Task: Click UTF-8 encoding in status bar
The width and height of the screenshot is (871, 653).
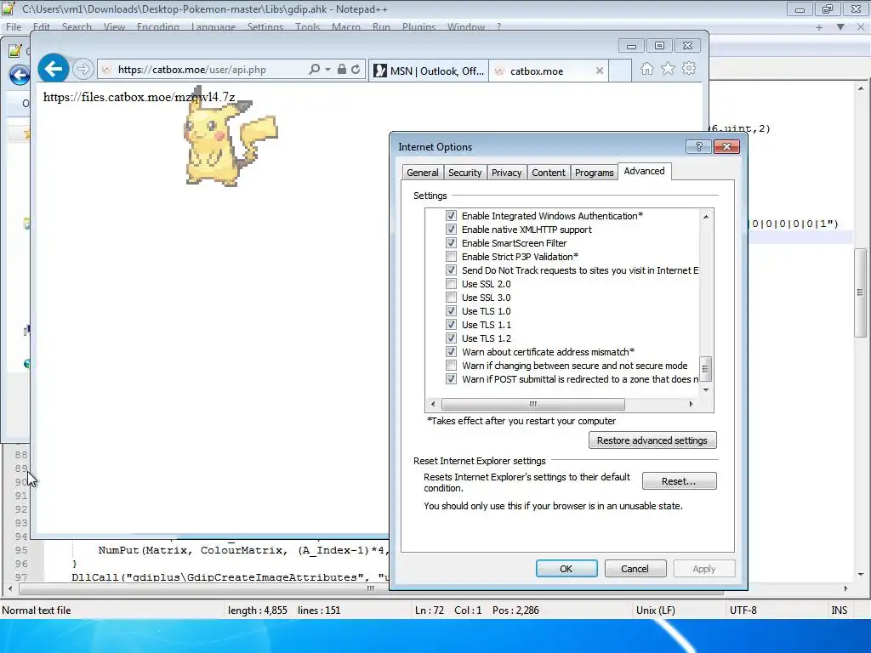Action: pos(743,610)
